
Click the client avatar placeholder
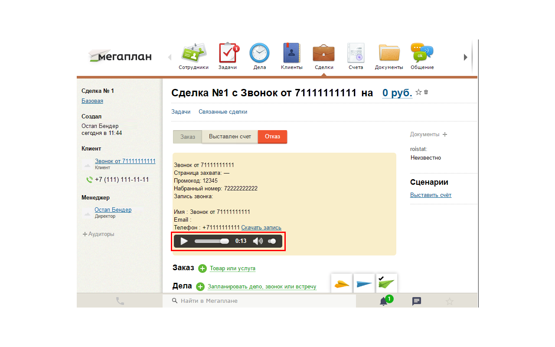pyautogui.click(x=88, y=164)
